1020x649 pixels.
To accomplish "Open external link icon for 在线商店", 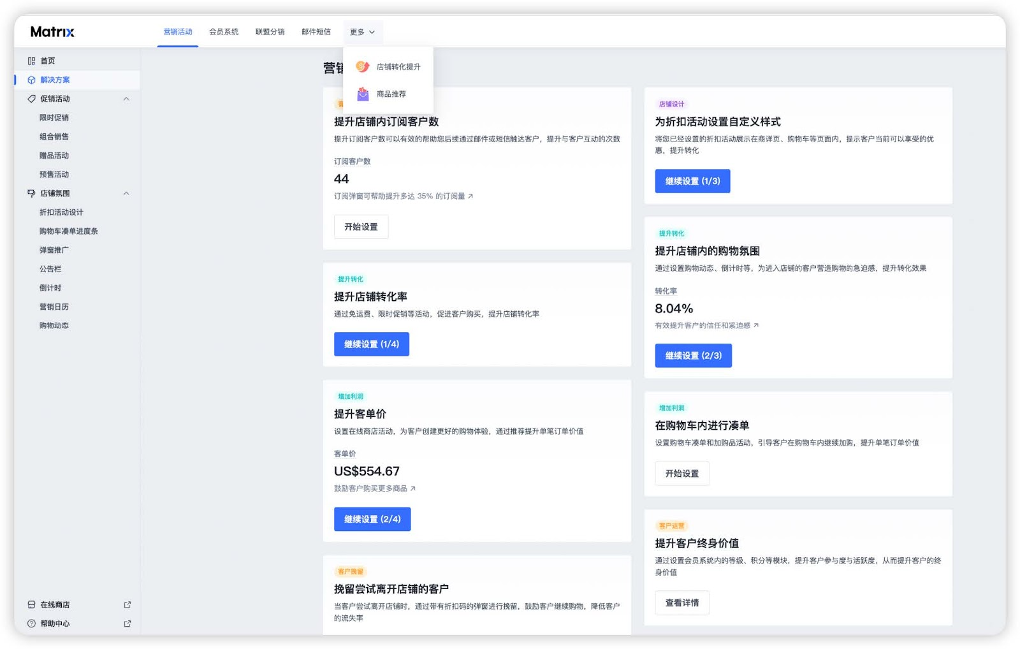I will pos(127,604).
